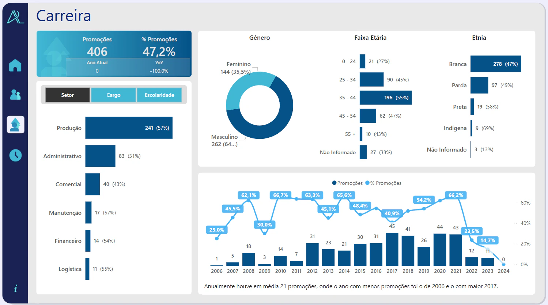
Task: Select the 45 - 54 age bar
Action: [x=368, y=116]
